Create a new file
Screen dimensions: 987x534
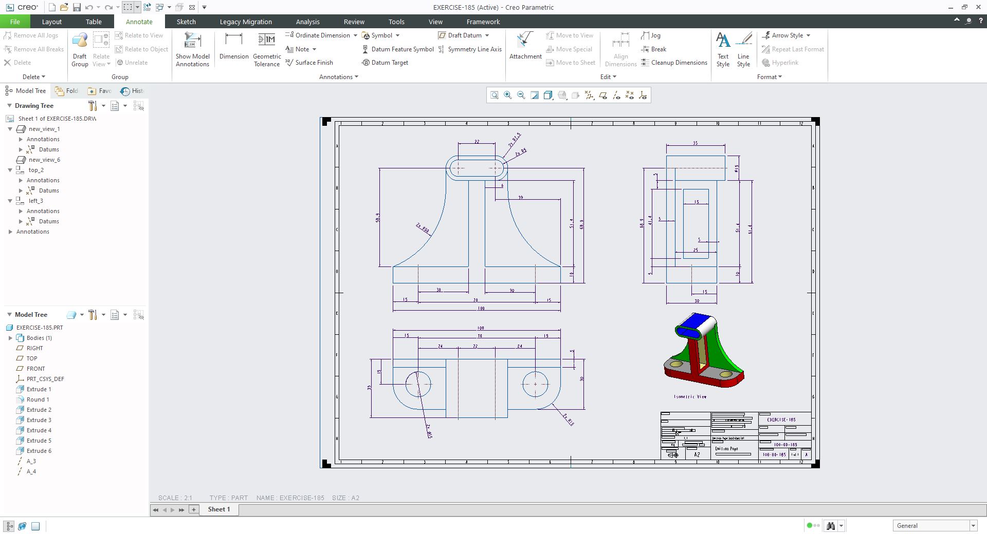tap(52, 7)
